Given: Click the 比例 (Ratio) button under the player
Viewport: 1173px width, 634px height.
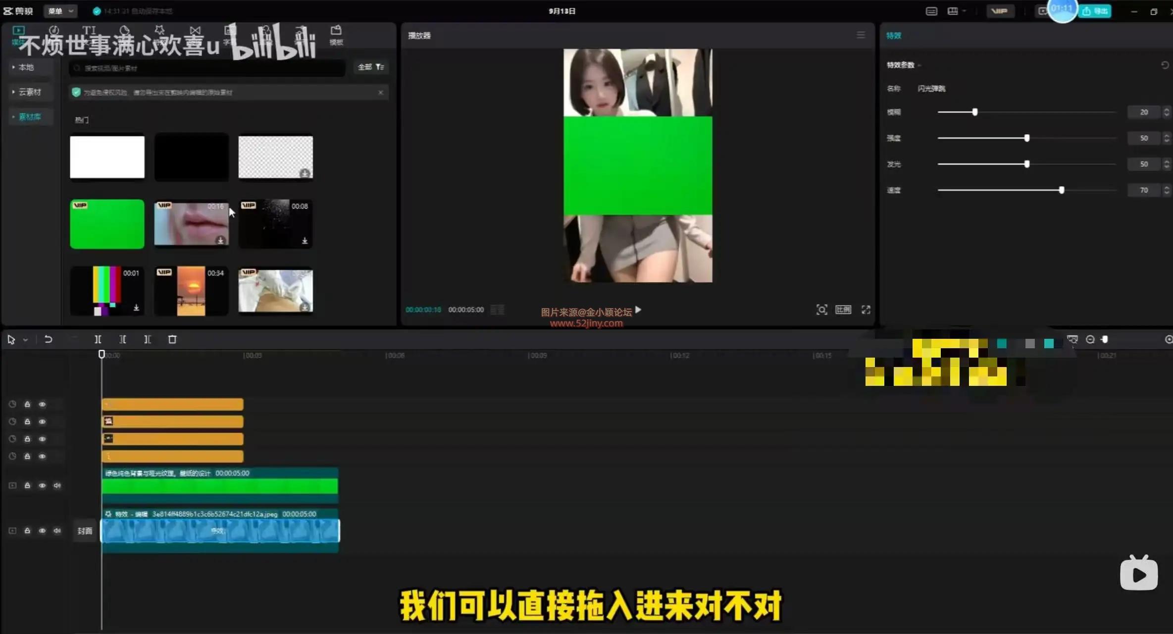Looking at the screenshot, I should tap(844, 310).
